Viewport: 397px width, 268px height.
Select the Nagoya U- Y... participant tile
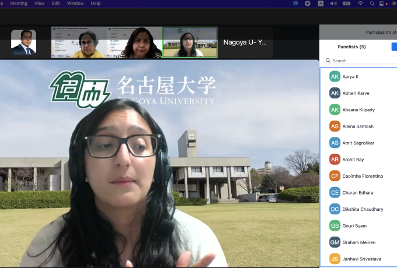click(x=245, y=43)
